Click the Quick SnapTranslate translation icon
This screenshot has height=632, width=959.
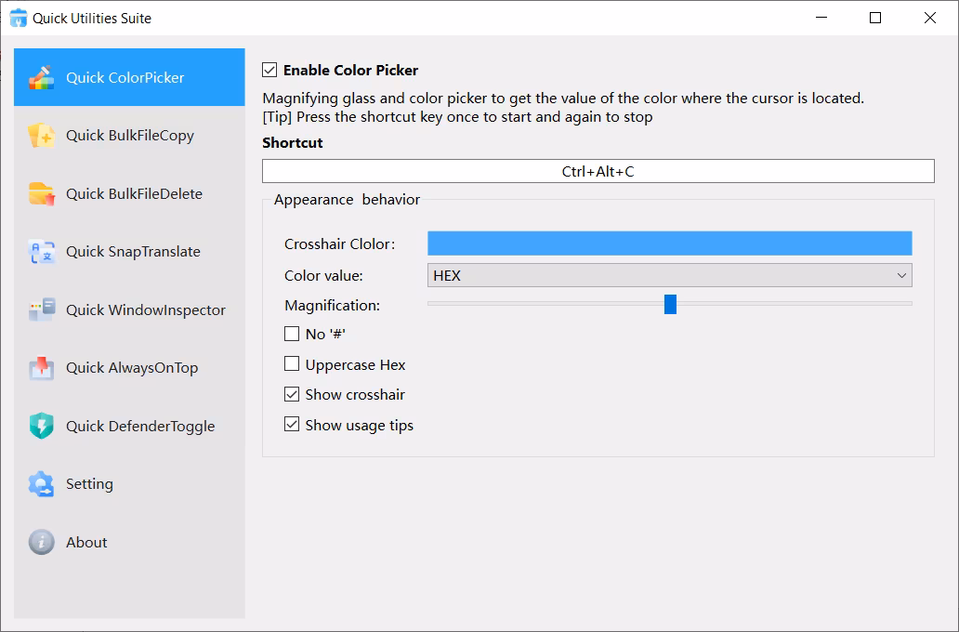pyautogui.click(x=41, y=251)
